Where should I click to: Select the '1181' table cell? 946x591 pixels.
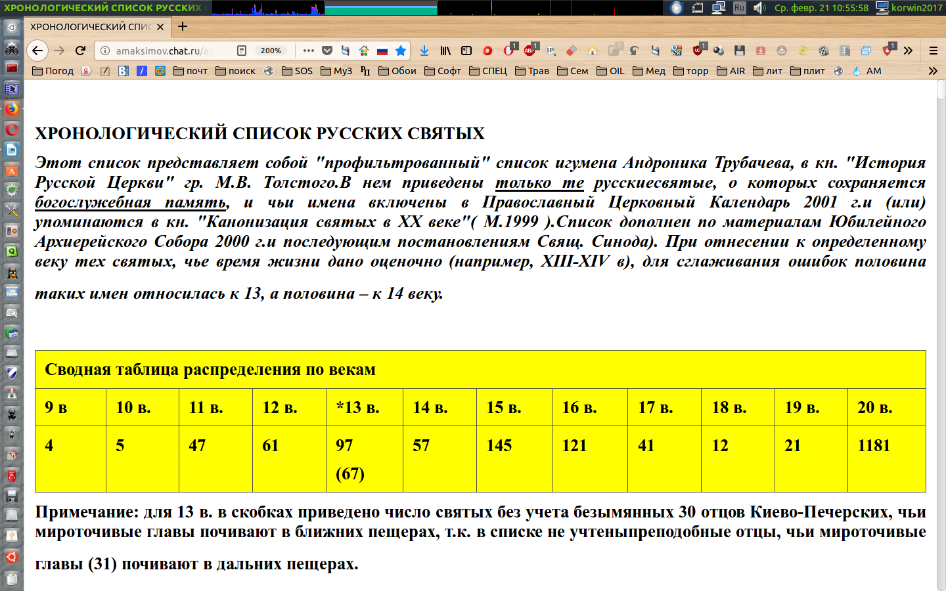point(886,459)
